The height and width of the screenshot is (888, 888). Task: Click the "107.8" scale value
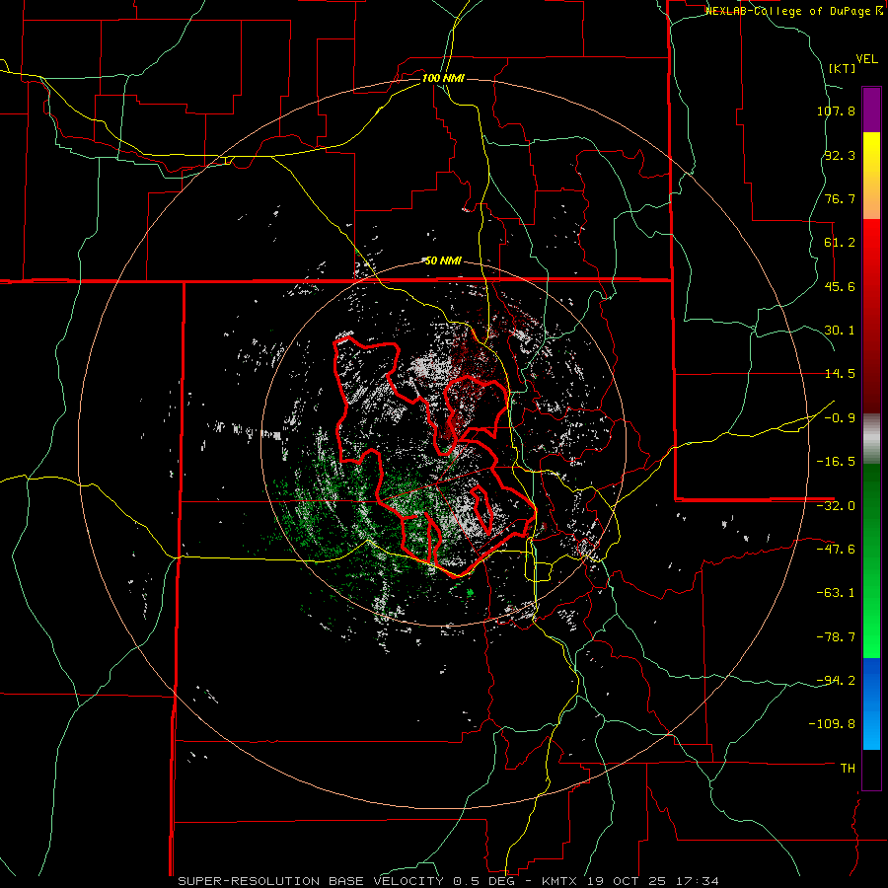tap(836, 111)
